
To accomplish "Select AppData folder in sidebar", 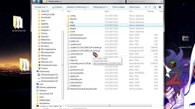I will pos(44,24).
